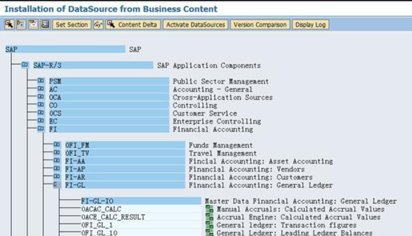Expand the CO folder node

click(x=41, y=105)
